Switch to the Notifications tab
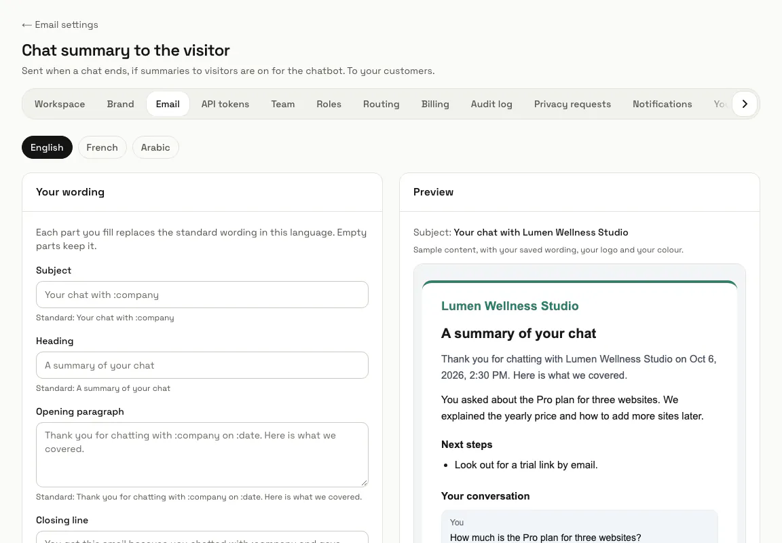This screenshot has width=782, height=543. (x=662, y=104)
